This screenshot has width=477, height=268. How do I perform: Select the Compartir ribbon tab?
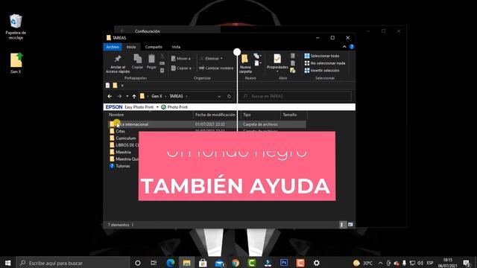154,47
